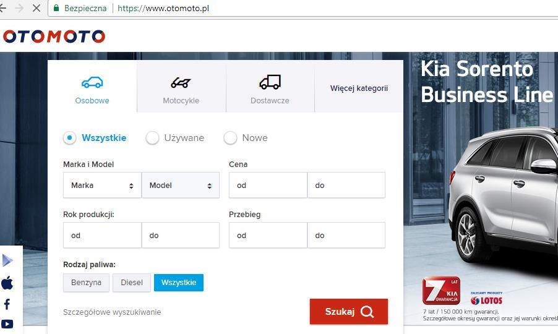Choose Benzyna fuel type
The width and height of the screenshot is (558, 334).
click(x=86, y=283)
